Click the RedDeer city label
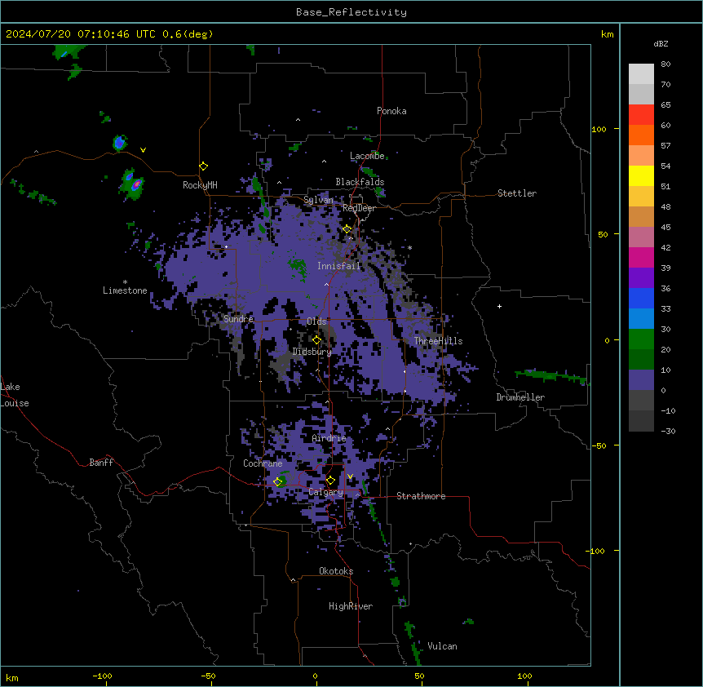 coord(359,208)
